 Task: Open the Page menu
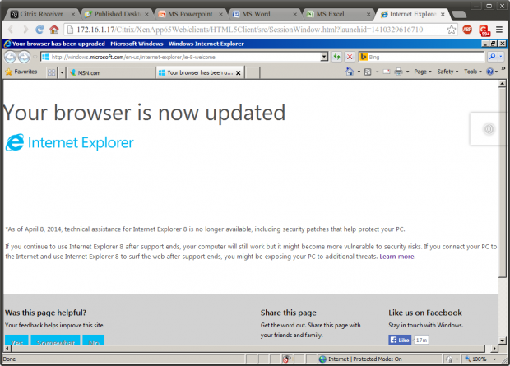423,72
